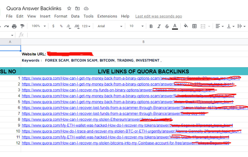This screenshot has height=157, width=248.
Task: Open the Data menu
Action: point(75,16)
